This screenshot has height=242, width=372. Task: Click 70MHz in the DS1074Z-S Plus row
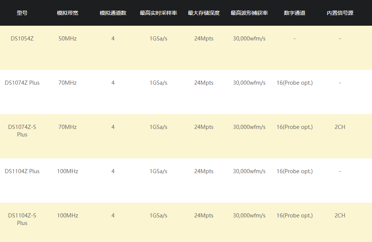tap(68, 127)
